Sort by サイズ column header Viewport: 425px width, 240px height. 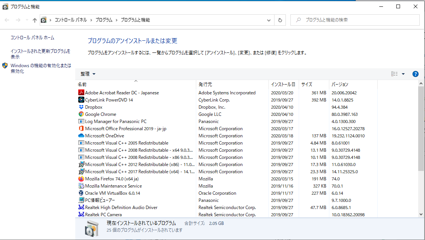pyautogui.click(x=314, y=85)
